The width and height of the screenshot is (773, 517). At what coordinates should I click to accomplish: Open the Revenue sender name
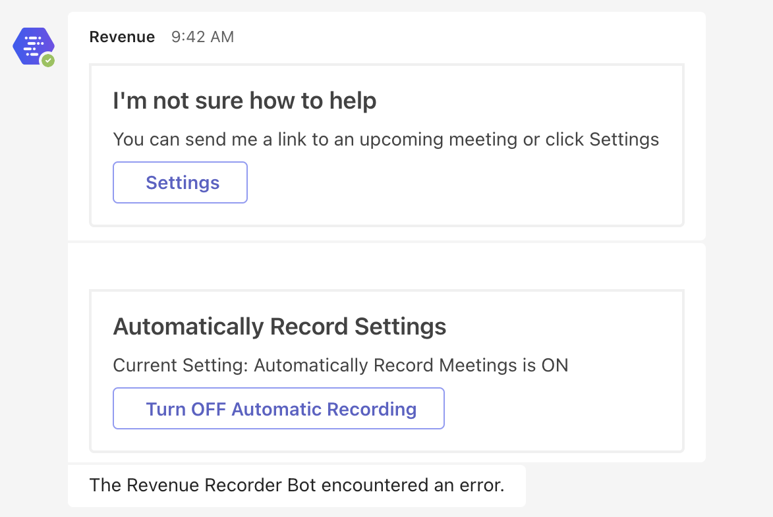[122, 37]
